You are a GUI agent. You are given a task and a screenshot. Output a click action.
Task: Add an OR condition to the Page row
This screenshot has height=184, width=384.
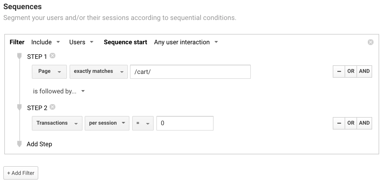(351, 71)
